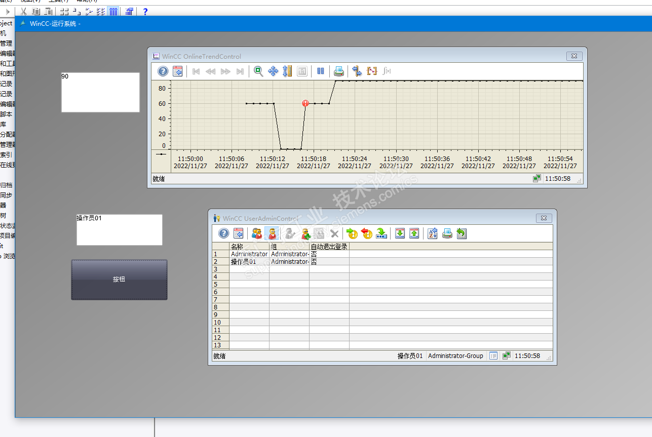The image size is (652, 437).
Task: Jump to last data record in trend
Action: pos(240,71)
